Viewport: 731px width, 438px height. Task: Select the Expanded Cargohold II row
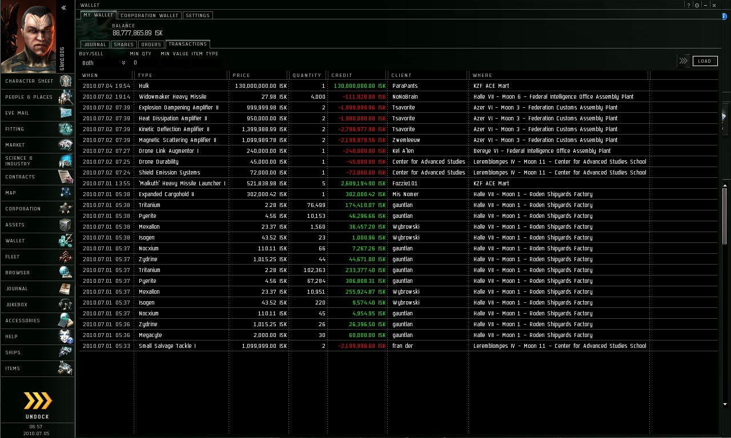[x=399, y=194]
